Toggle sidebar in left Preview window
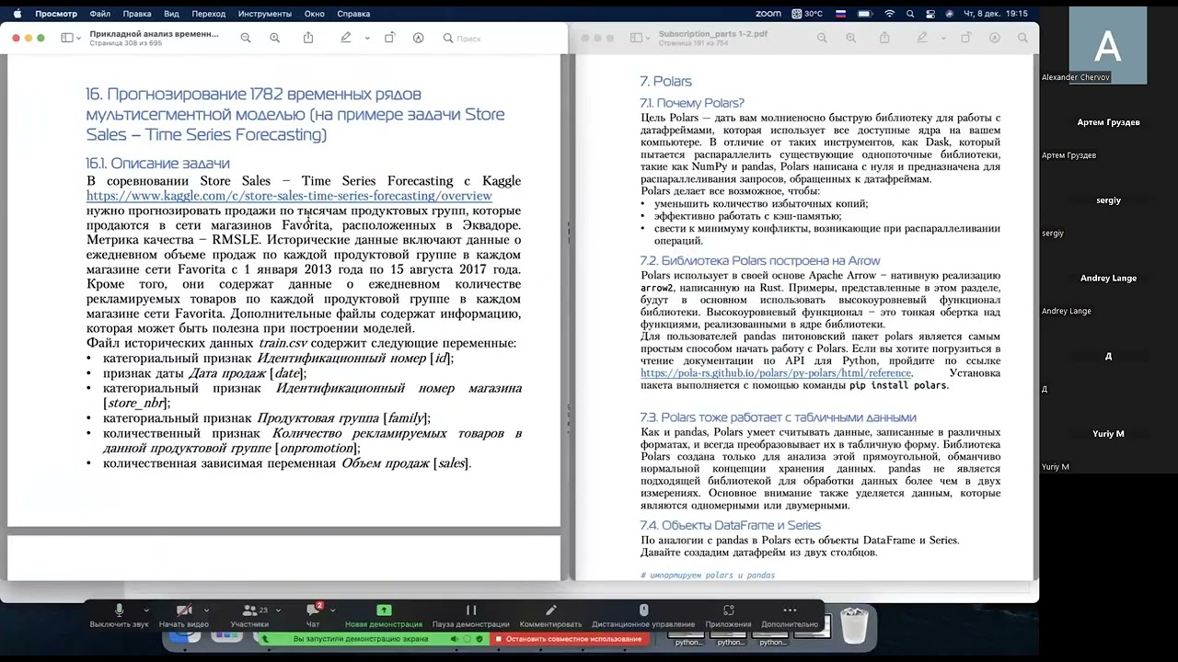Viewport: 1178px width, 662px height. 66,38
